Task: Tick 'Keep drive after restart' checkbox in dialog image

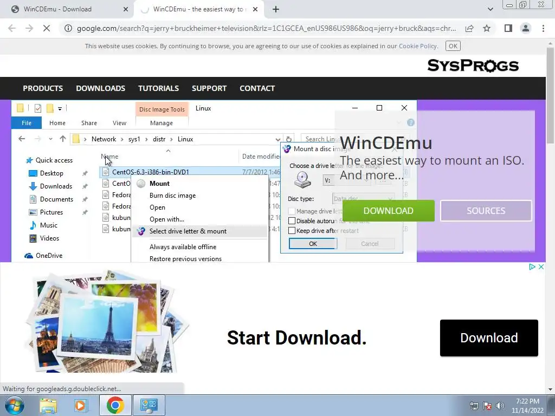Action: click(x=292, y=231)
